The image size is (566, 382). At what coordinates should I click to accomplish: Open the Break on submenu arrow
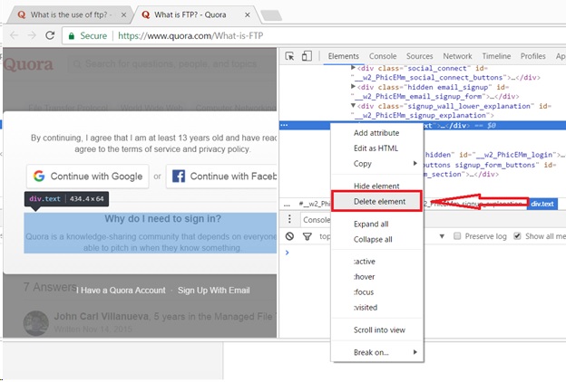point(415,352)
